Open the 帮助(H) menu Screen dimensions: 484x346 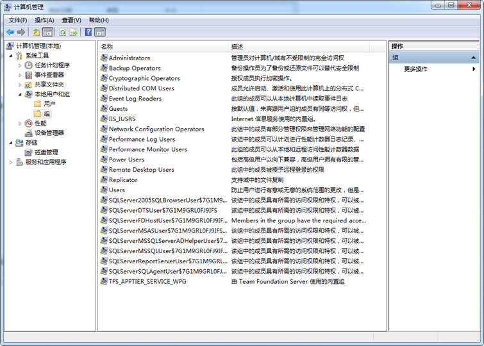click(x=99, y=21)
